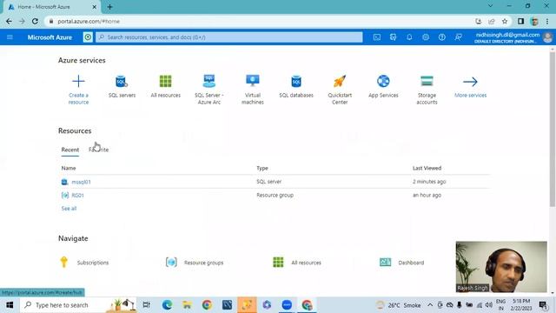
Task: Open Storage accounts service
Action: (x=427, y=90)
